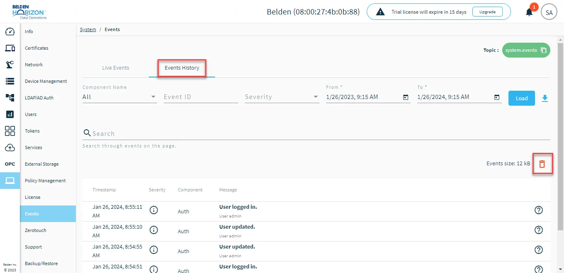Go to Device Management in the sidebar
Screen dimensions: 564x273
coord(46,81)
